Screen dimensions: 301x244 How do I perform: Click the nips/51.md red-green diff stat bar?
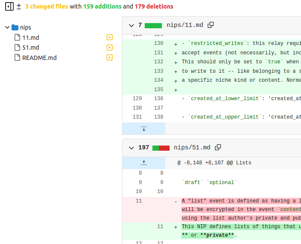(161, 148)
